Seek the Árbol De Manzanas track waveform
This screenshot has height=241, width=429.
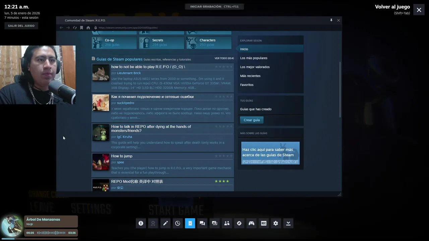coord(51,233)
